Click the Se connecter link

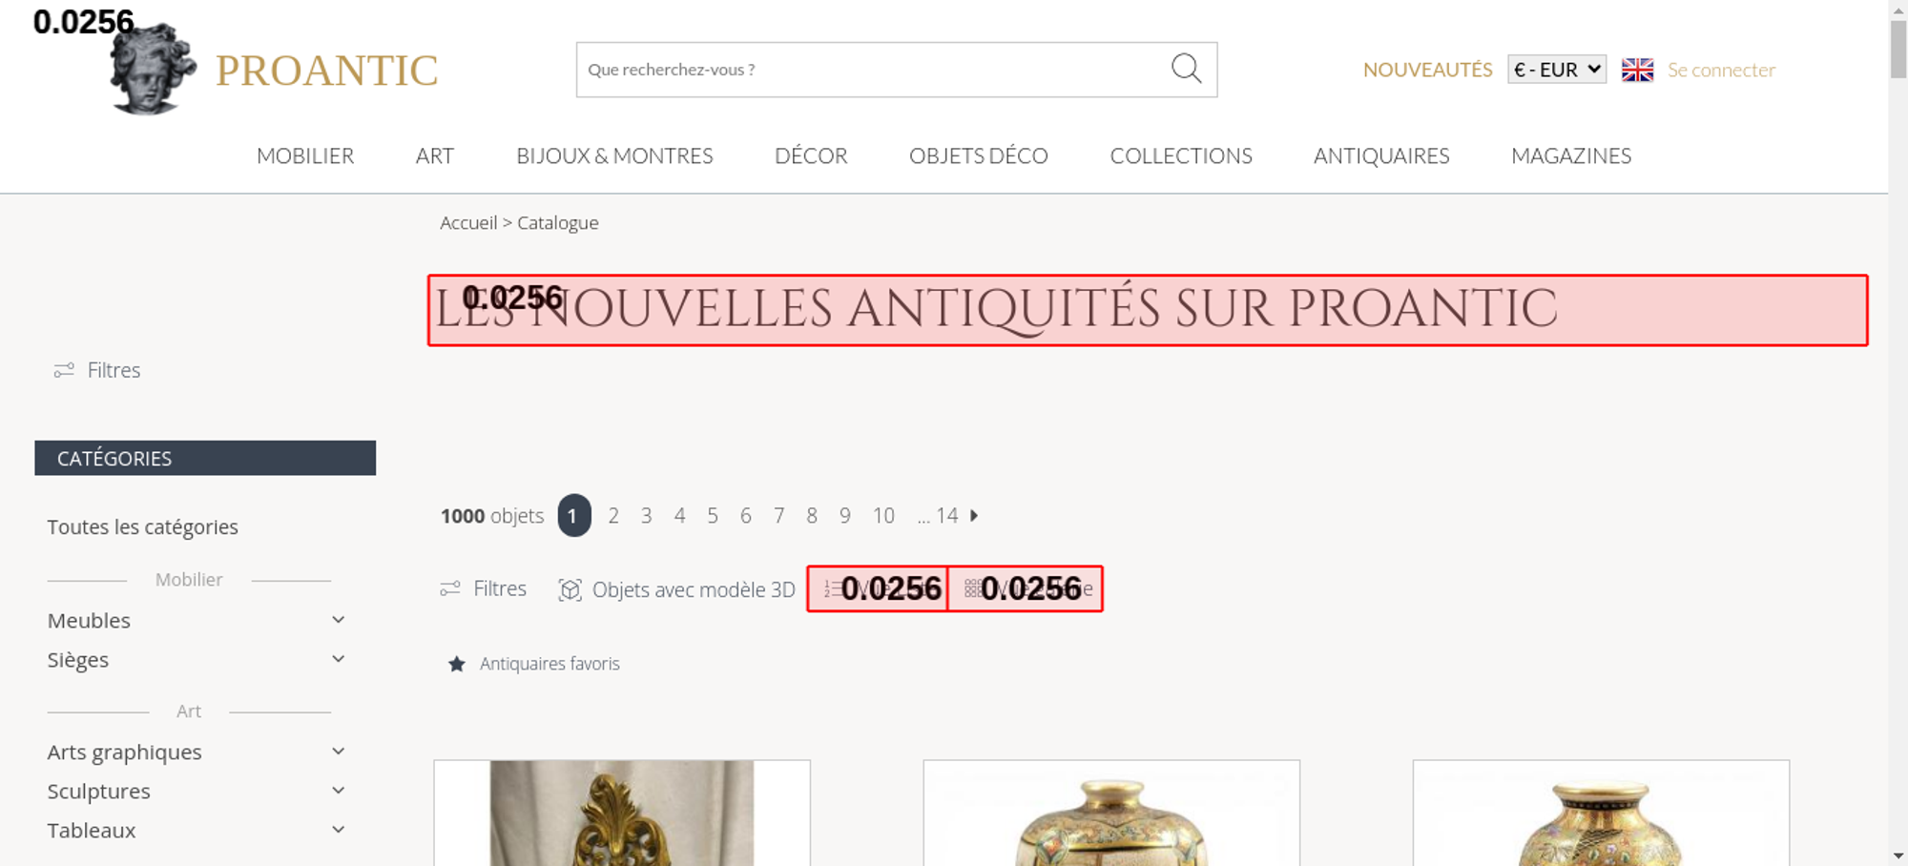[x=1721, y=70]
